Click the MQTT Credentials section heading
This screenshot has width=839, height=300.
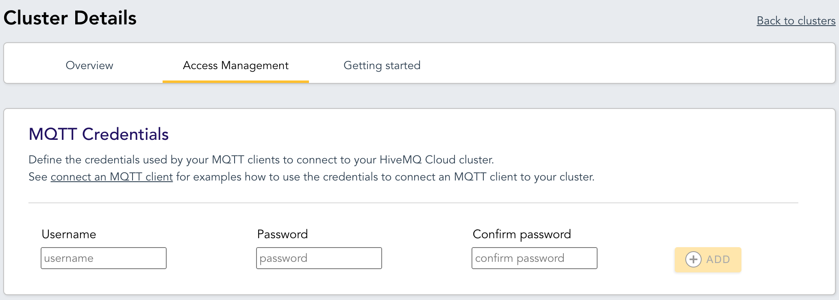tap(99, 134)
